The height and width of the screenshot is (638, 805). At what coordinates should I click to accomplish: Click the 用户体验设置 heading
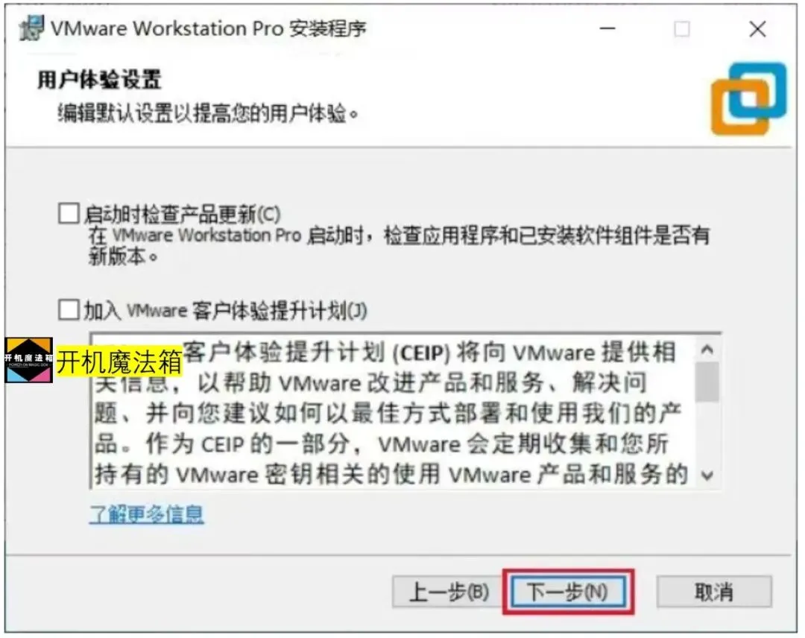click(x=100, y=80)
